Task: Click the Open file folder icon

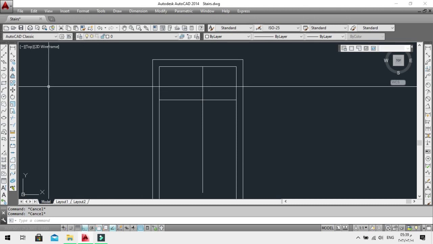Action: [x=14, y=28]
